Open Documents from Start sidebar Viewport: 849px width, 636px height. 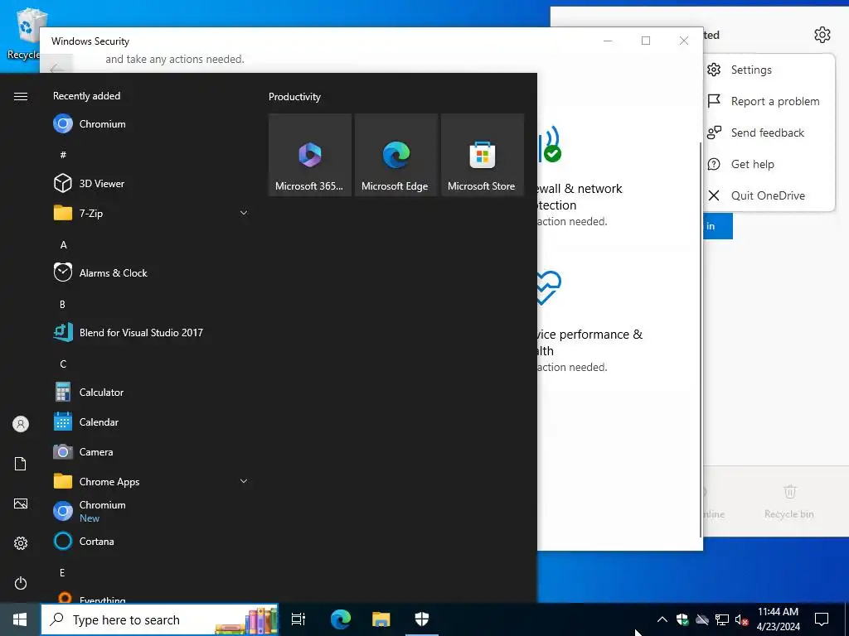click(21, 464)
